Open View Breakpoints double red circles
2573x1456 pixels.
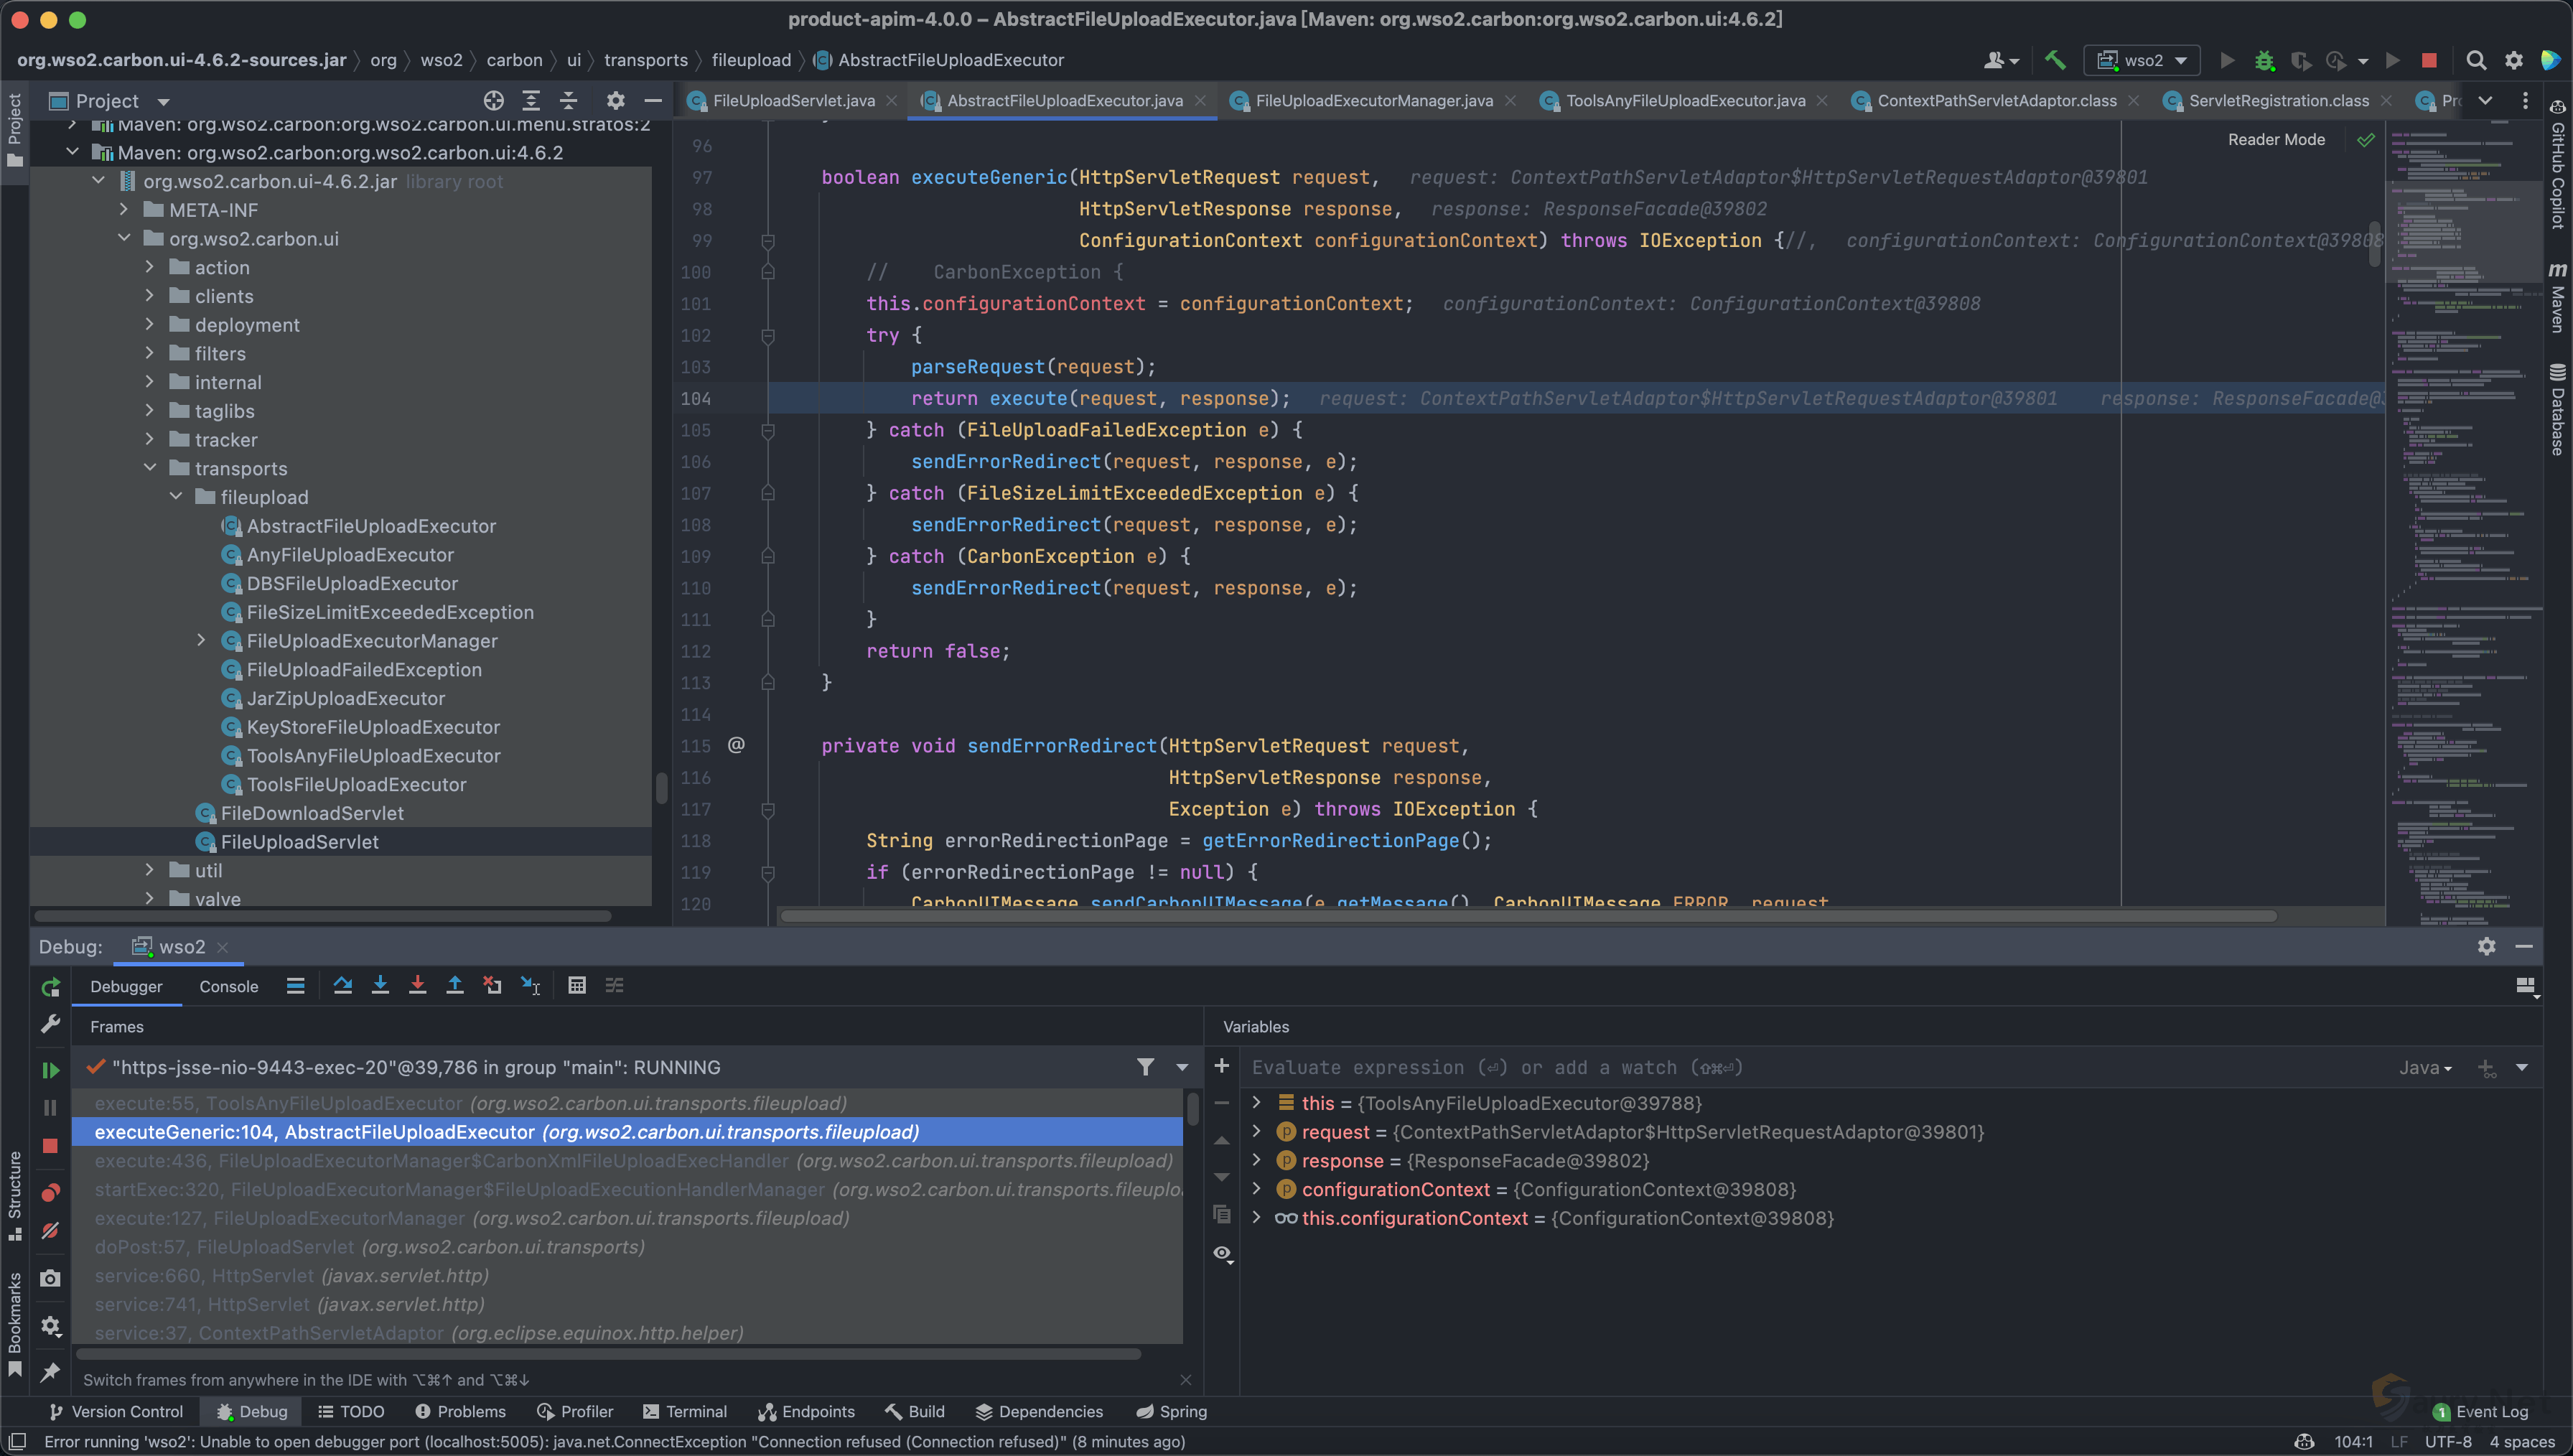(x=50, y=1193)
